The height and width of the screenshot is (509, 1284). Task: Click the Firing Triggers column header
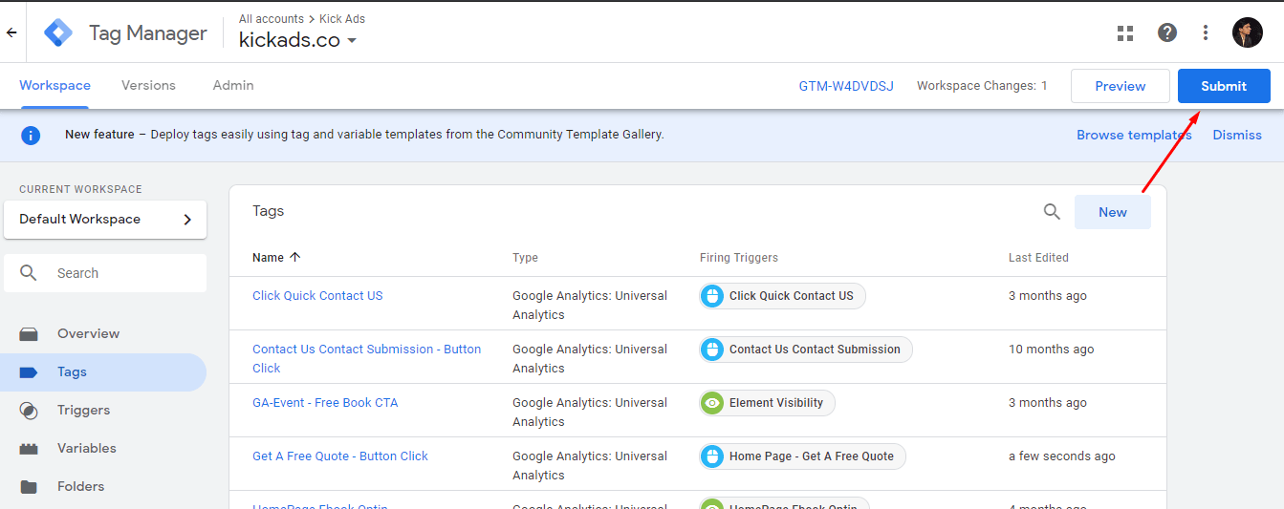(x=739, y=258)
